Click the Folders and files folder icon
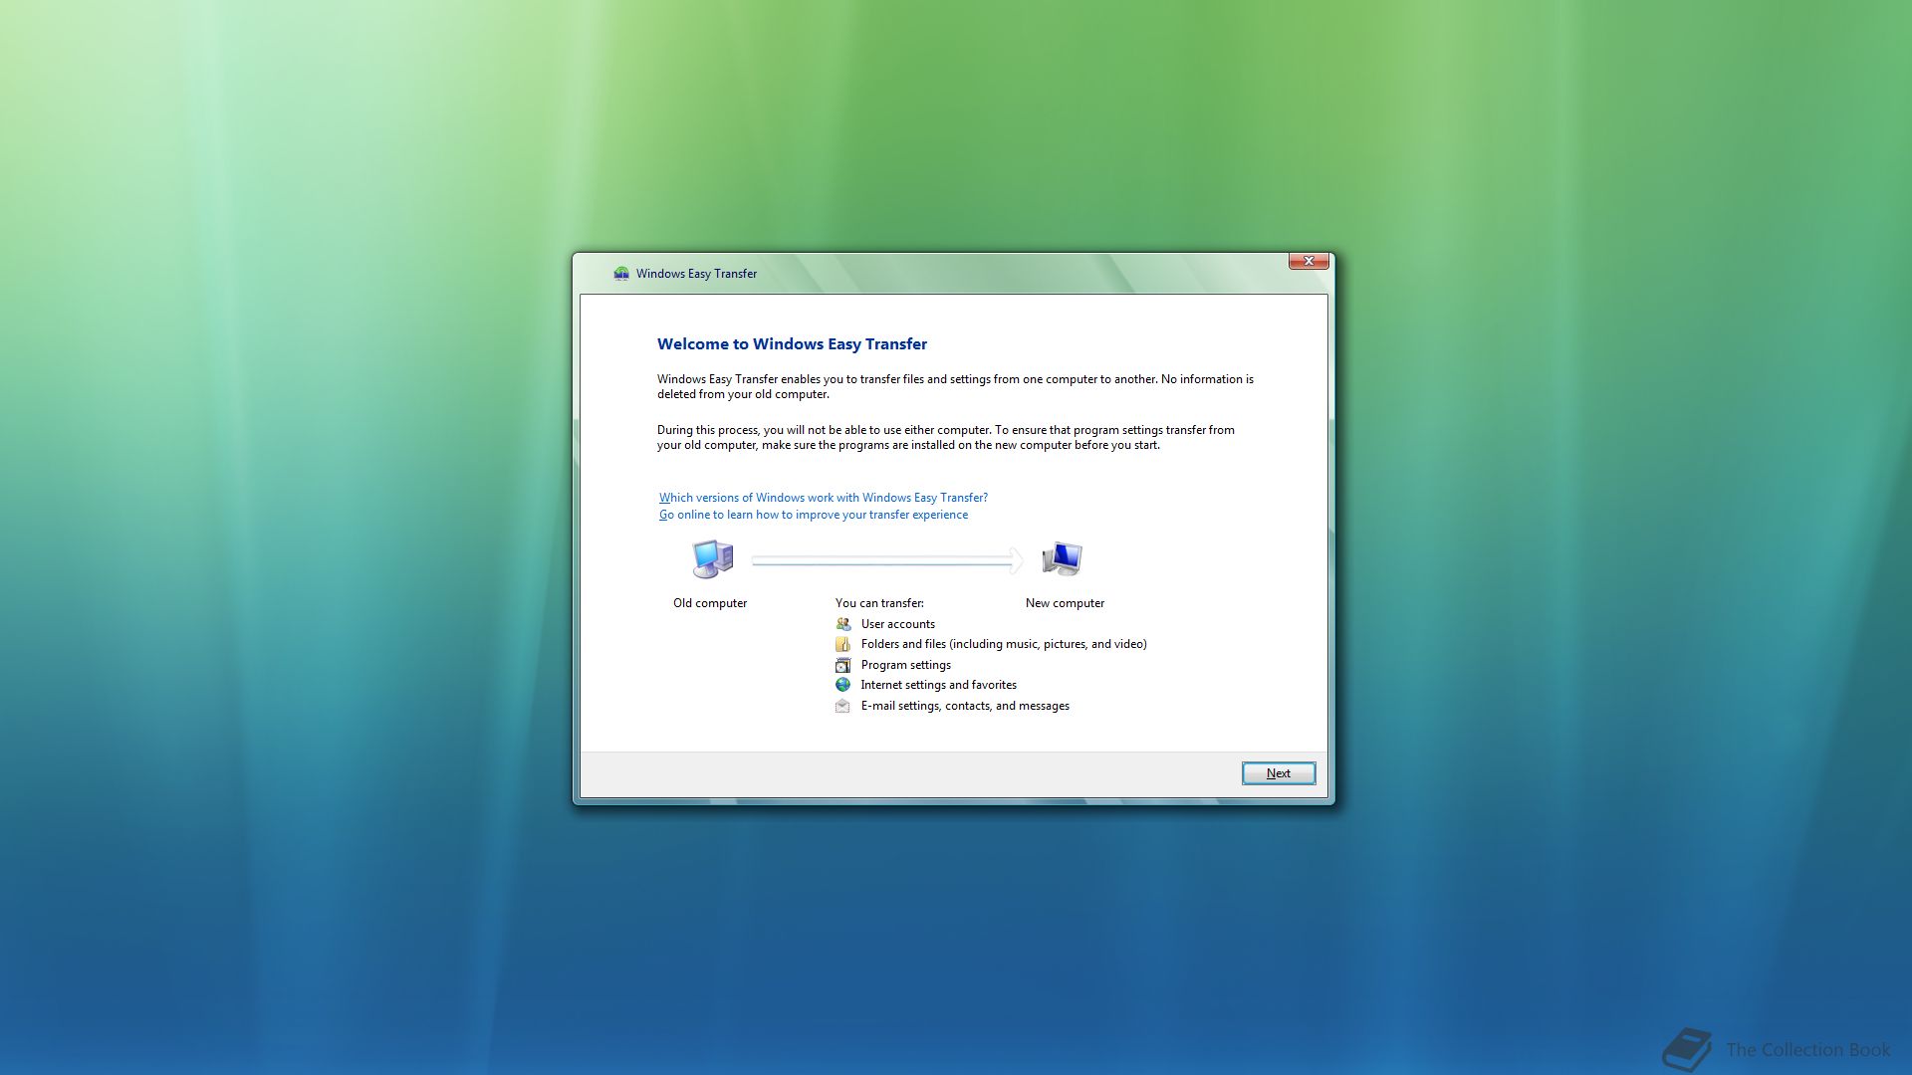Image resolution: width=1912 pixels, height=1075 pixels. tap(842, 644)
